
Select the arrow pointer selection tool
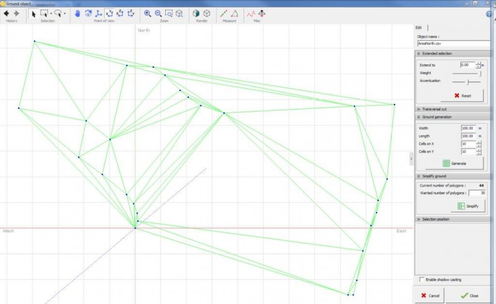tap(34, 14)
